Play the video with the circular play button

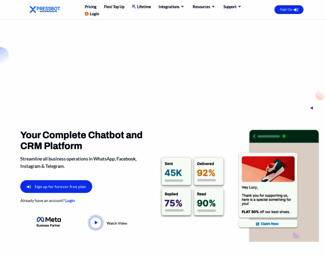click(95, 223)
